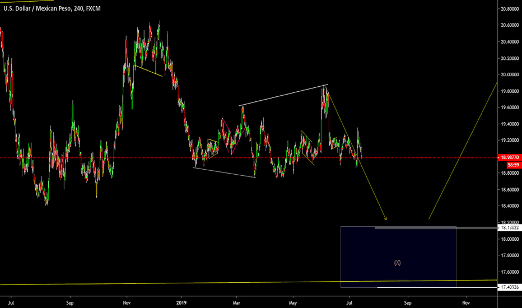Click the first Sep label on the time axis
Screen dimensions: 522x308
pyautogui.click(x=69, y=302)
